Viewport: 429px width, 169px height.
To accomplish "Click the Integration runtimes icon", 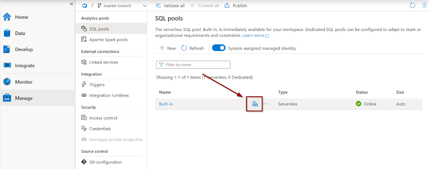I will tap(84, 95).
